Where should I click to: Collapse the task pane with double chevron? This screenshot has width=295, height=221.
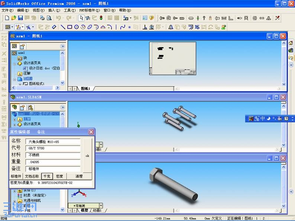291,65
